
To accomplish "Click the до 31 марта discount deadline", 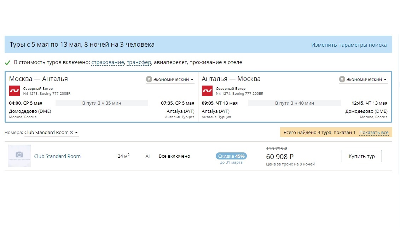I will (x=231, y=162).
